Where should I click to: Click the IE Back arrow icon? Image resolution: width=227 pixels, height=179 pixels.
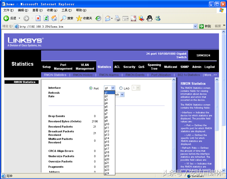pos(6,18)
